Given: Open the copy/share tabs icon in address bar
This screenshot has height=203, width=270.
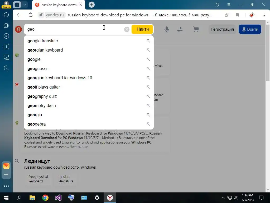Looking at the screenshot, I should tap(227, 15).
